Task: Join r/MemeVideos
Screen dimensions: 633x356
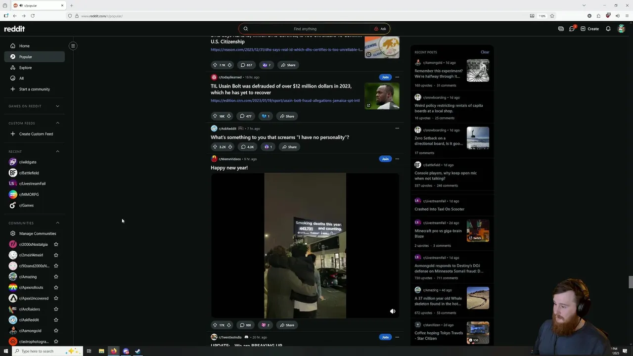Action: [385, 159]
